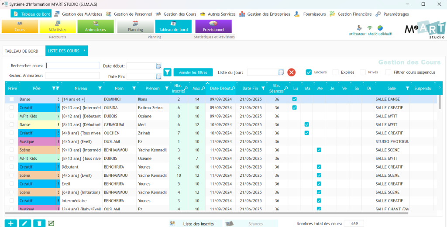
Task: Click the edit pencil button
Action: 25,224
